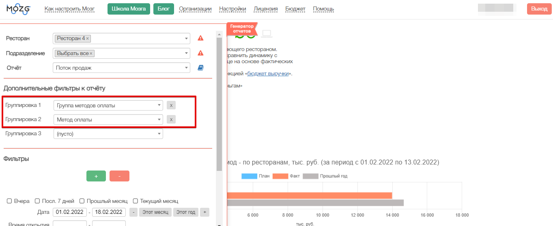Clear Группировка 2 with the x button

171,119
